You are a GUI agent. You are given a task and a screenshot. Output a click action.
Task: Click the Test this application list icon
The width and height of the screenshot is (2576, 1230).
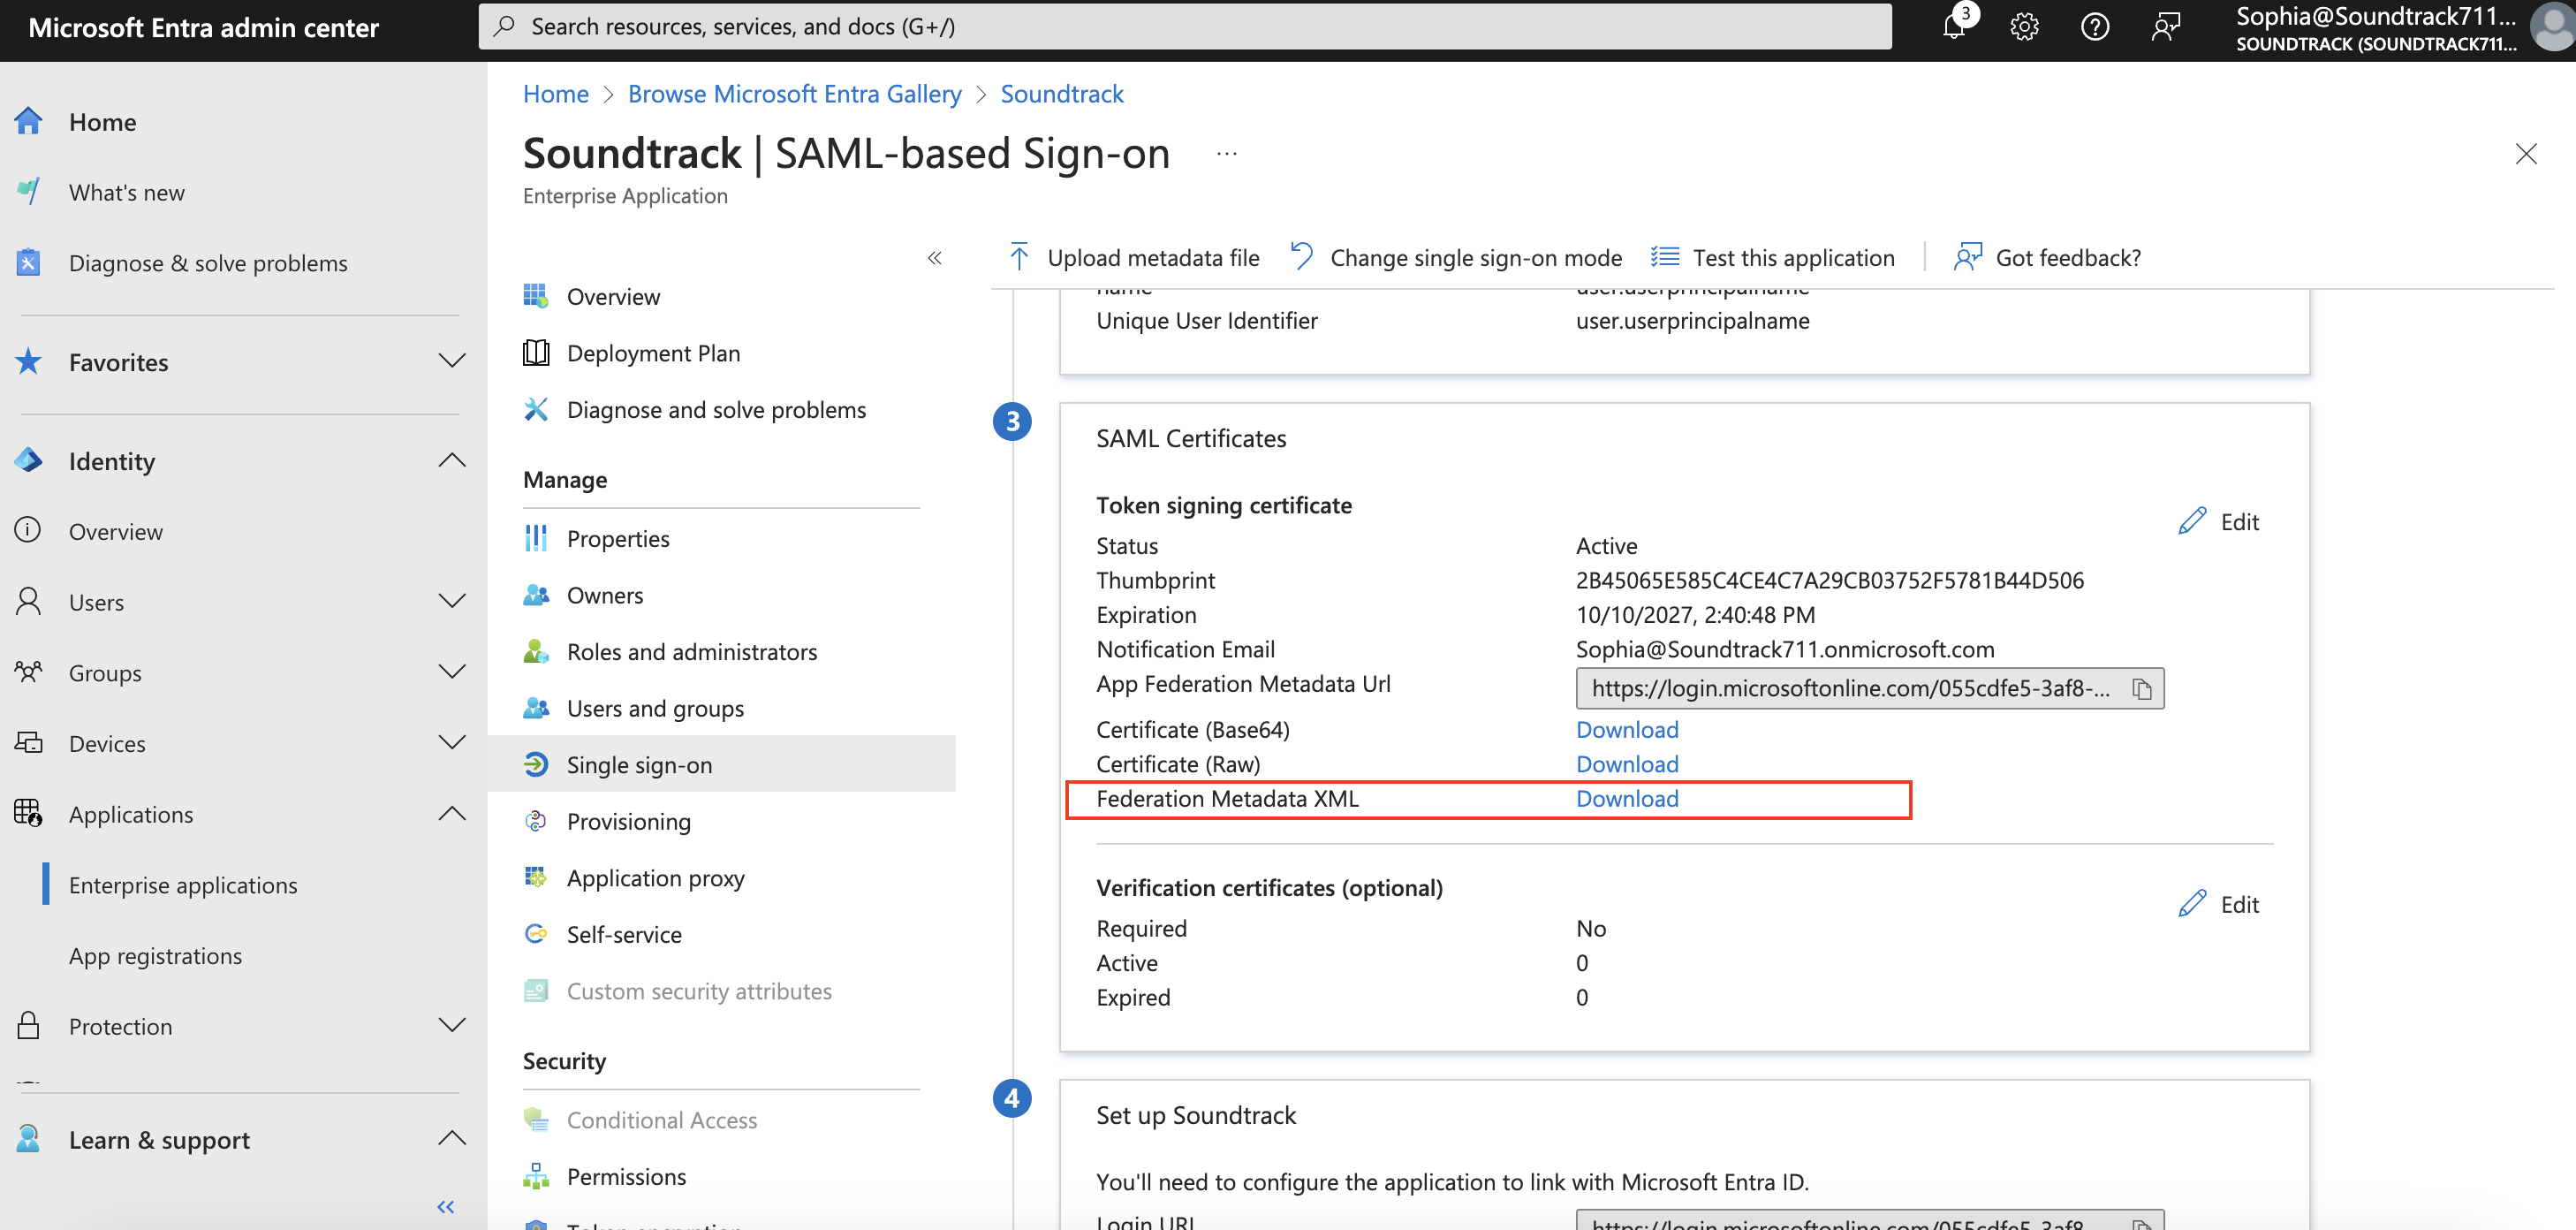(1665, 257)
